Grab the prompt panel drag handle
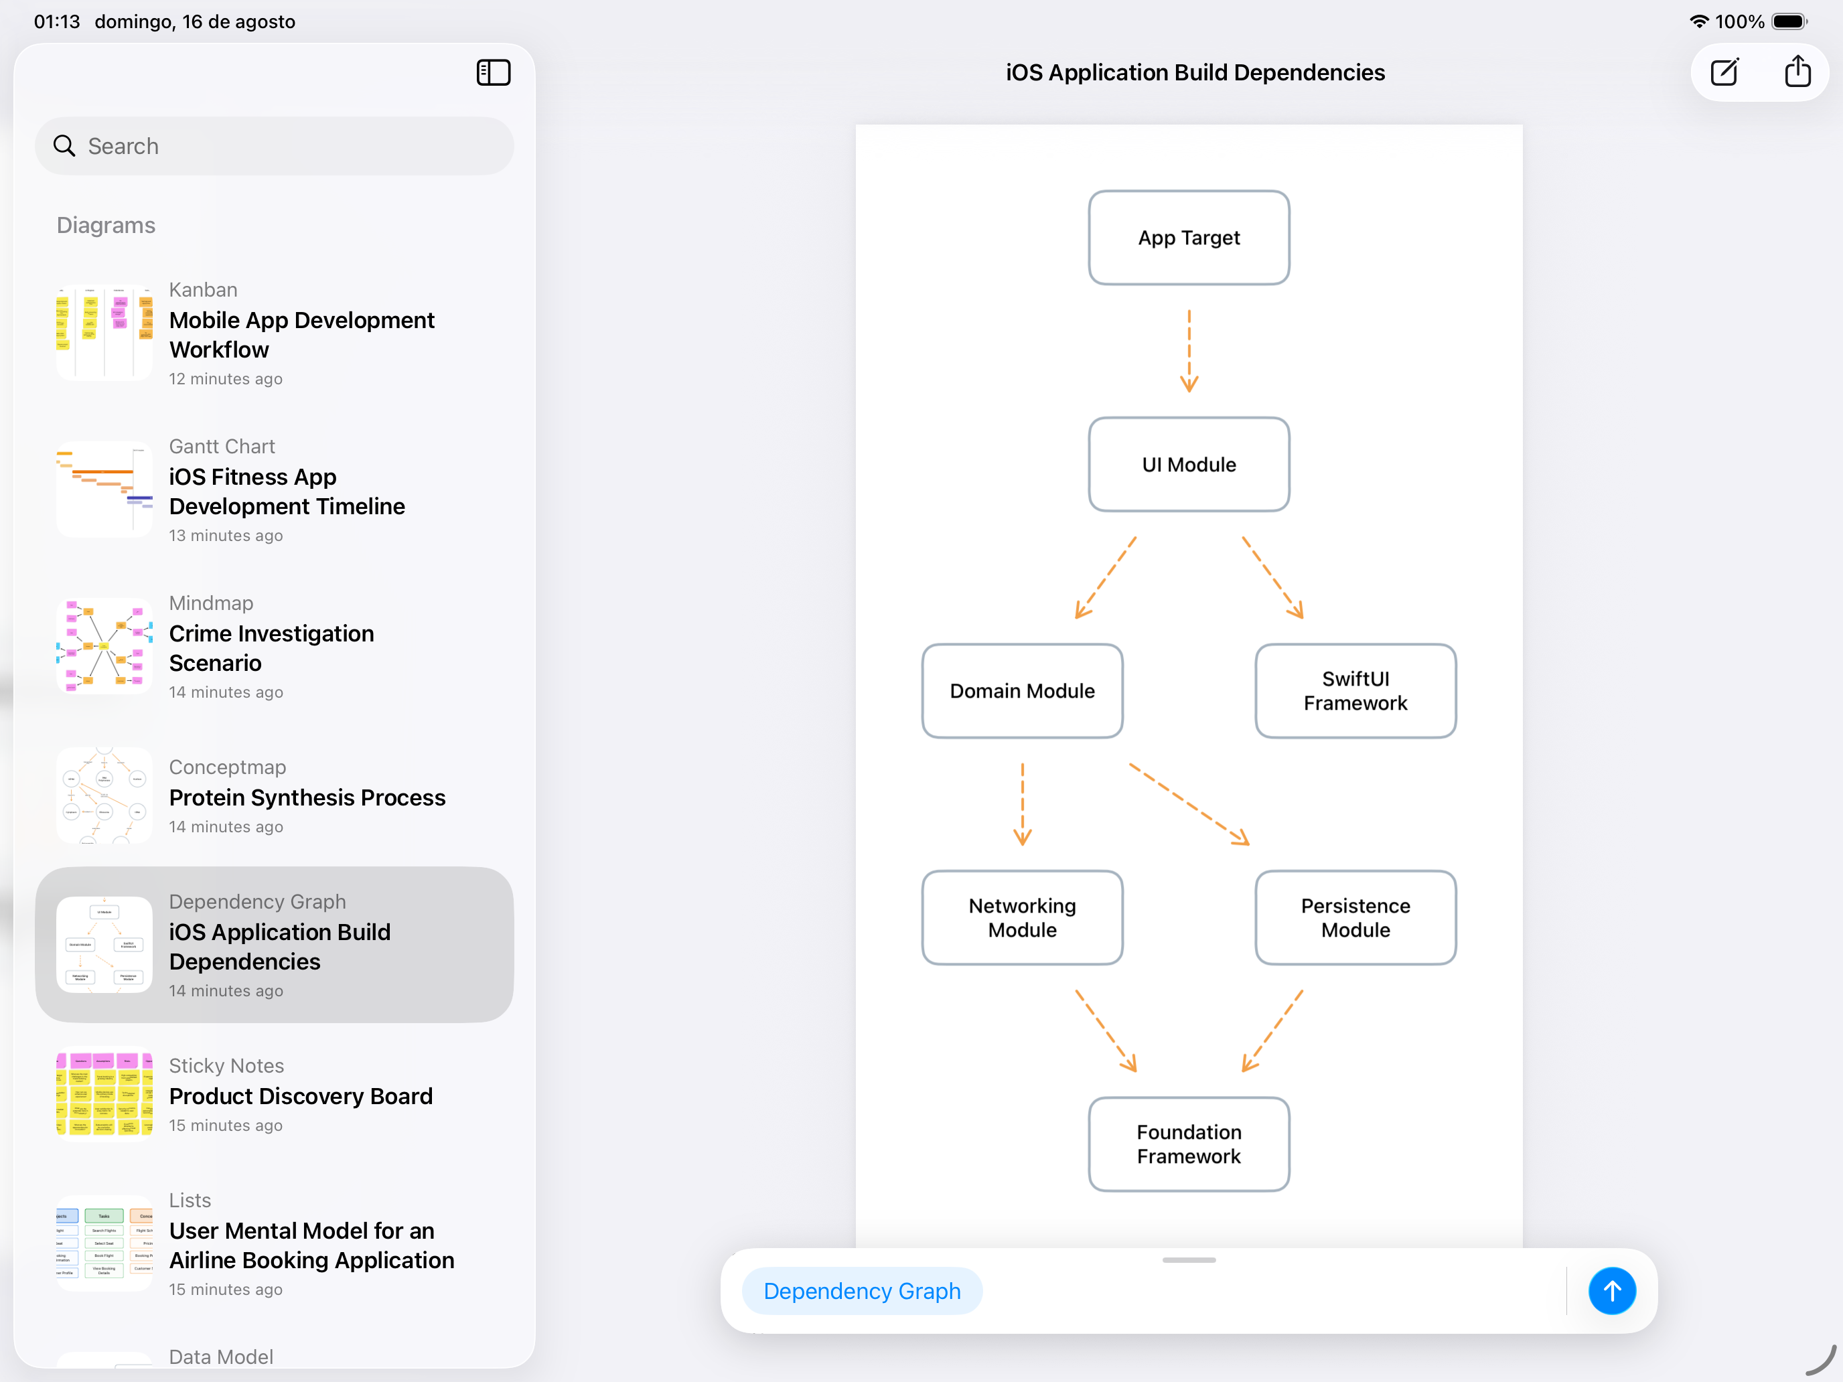 (x=1188, y=1259)
